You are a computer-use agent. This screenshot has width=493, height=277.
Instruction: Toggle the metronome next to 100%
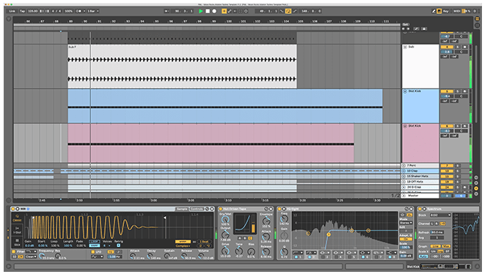78,11
